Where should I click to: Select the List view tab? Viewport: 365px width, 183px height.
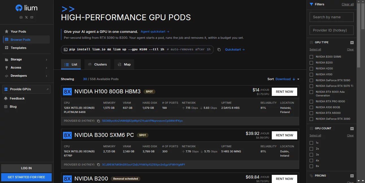(71, 64)
